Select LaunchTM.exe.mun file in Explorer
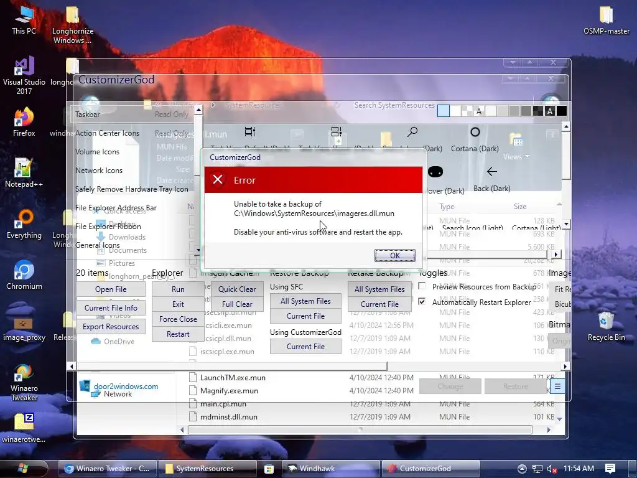 233,378
